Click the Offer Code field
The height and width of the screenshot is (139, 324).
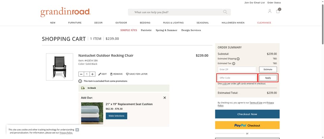237,78
